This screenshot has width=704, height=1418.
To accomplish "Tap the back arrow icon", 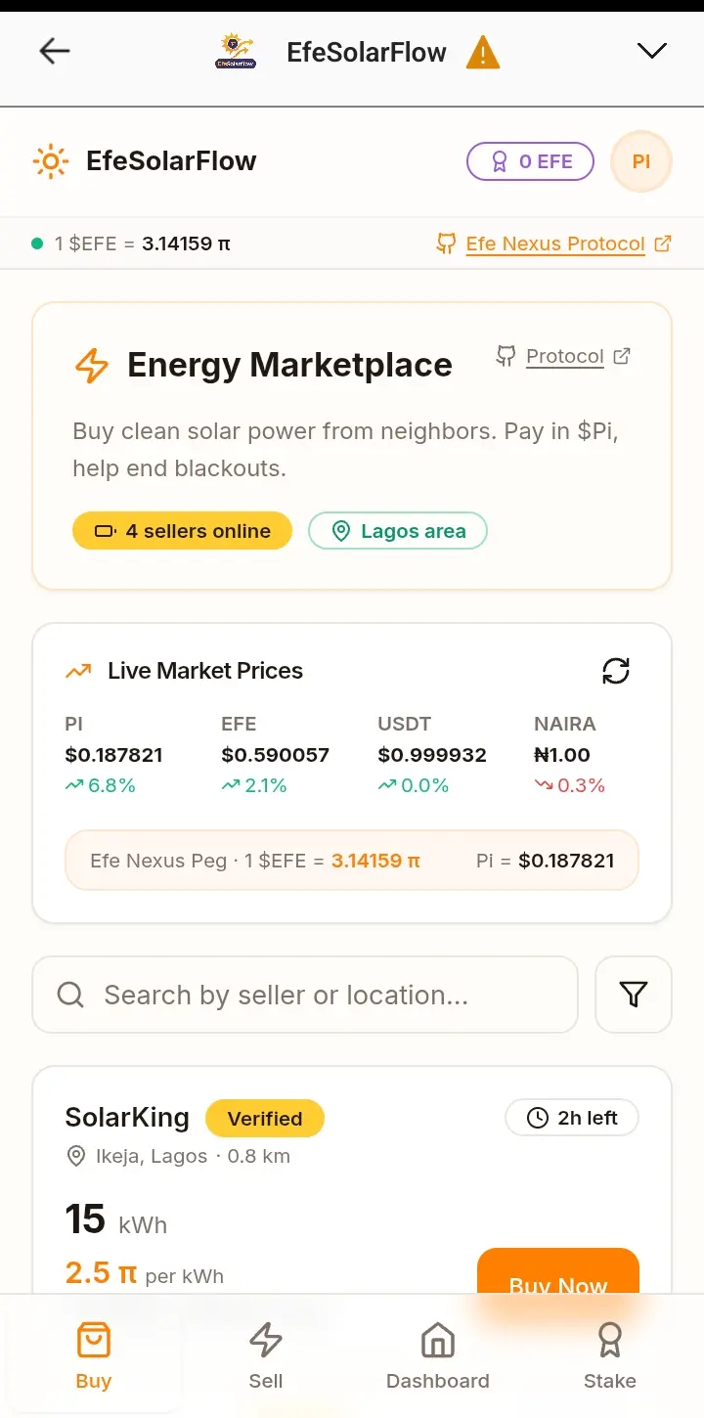I will click(x=55, y=52).
